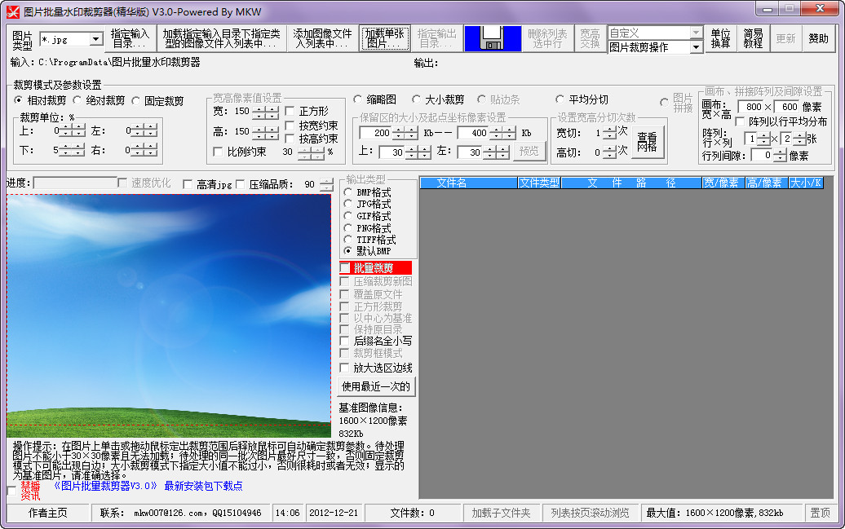Viewport: 845px width, 529px height.
Task: Click 指定输入目录 button
Action: (x=130, y=38)
